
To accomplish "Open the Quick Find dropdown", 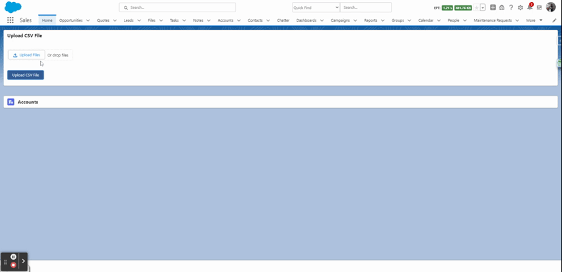I will [316, 7].
